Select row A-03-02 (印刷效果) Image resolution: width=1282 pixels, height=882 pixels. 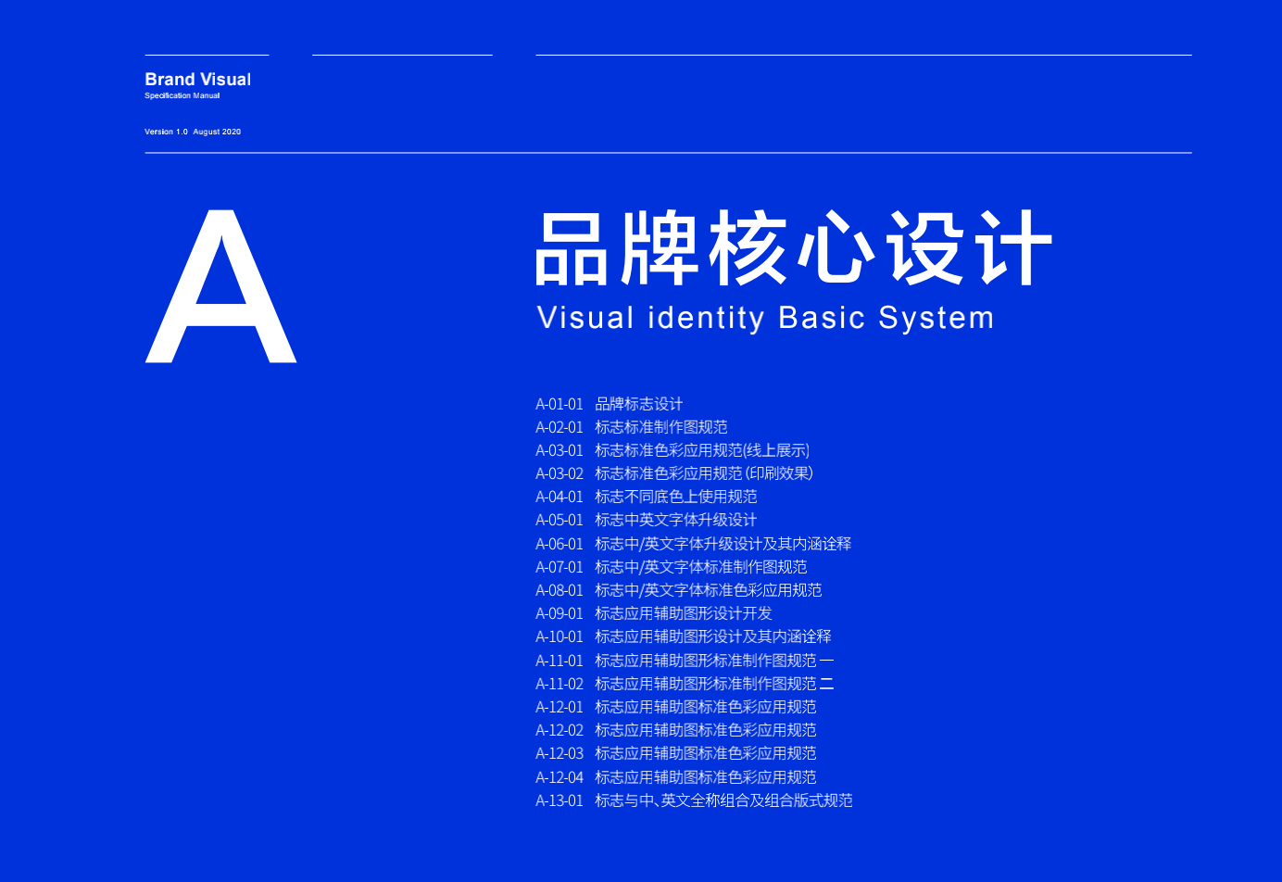tap(674, 473)
